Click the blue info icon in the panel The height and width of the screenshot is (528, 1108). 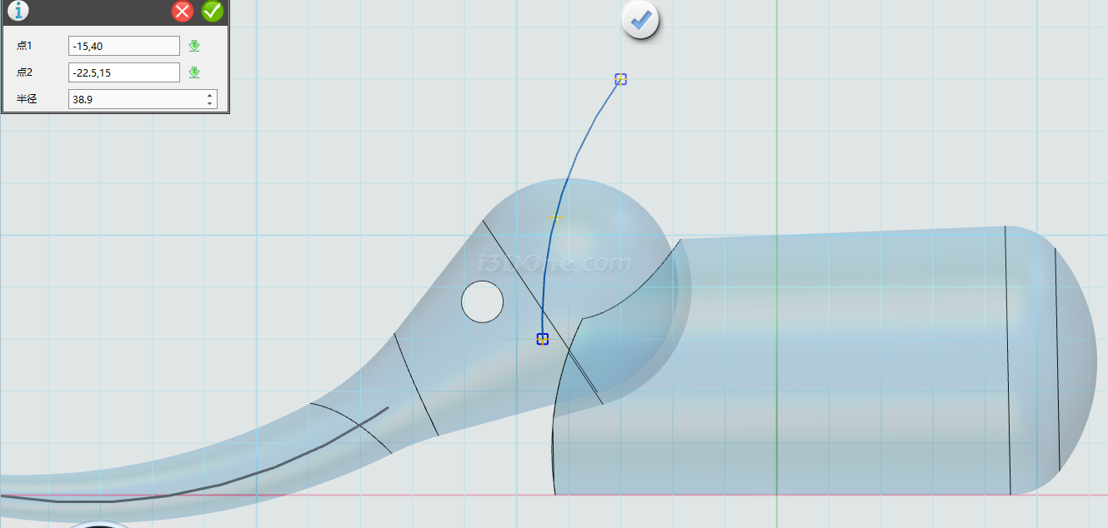(18, 11)
